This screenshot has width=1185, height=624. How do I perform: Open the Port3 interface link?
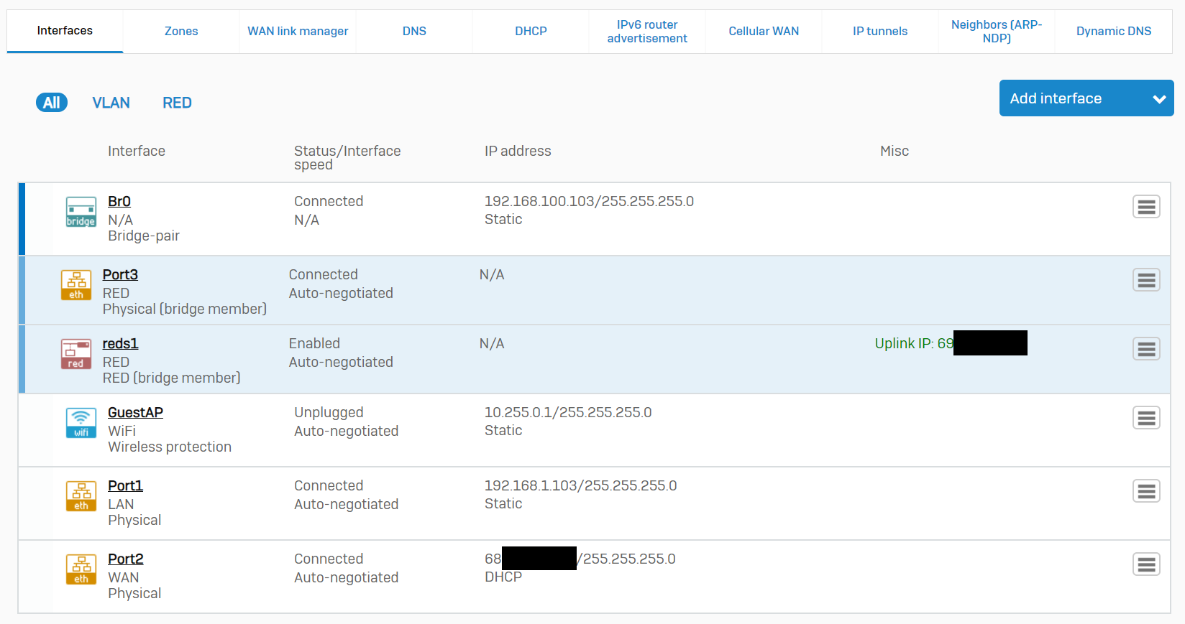(x=120, y=275)
